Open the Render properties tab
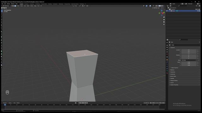Screen dimensions: 202x113 click(x=167, y=45)
